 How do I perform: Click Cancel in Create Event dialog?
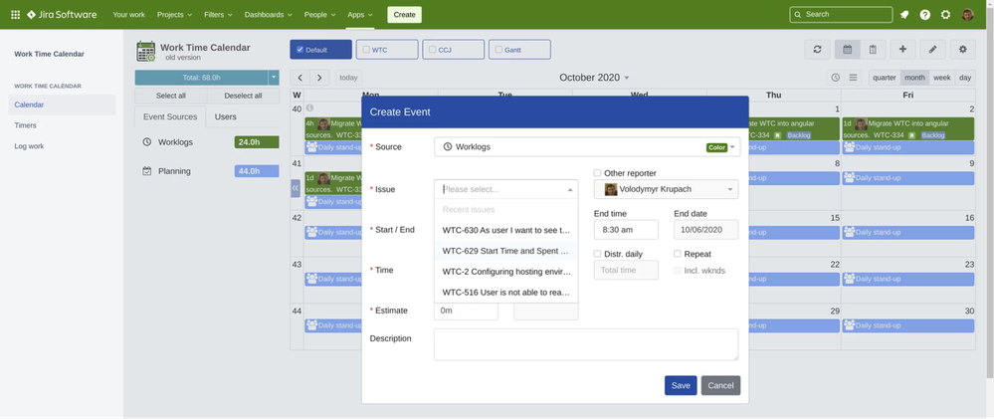click(x=720, y=385)
